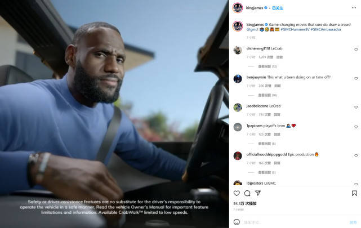Click the LeBron video to pause playback
The width and height of the screenshot is (361, 228).
[x=114, y=114]
